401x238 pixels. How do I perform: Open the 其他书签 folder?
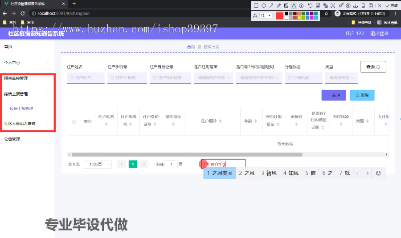click(362, 23)
